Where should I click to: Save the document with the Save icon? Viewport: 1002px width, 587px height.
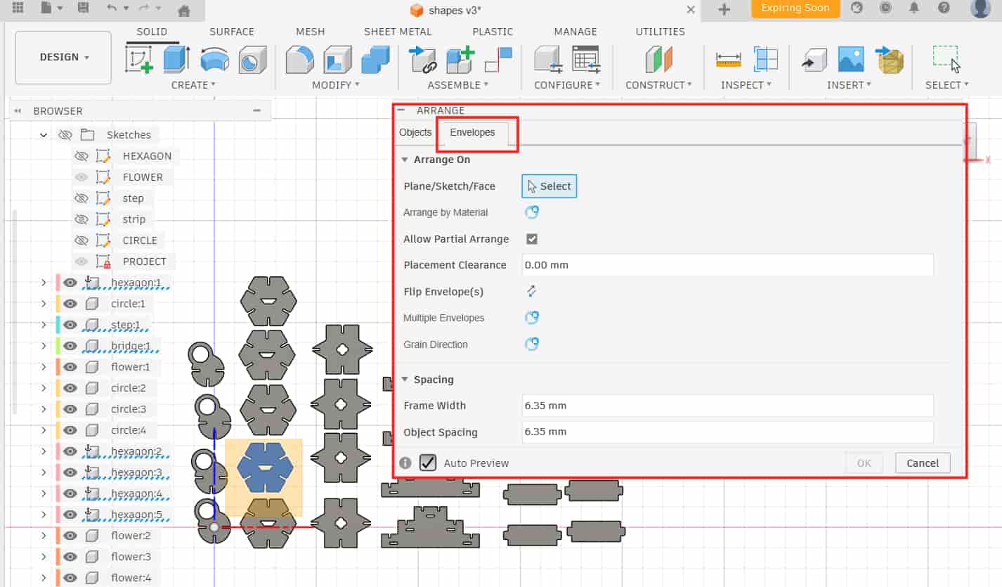coord(83,8)
